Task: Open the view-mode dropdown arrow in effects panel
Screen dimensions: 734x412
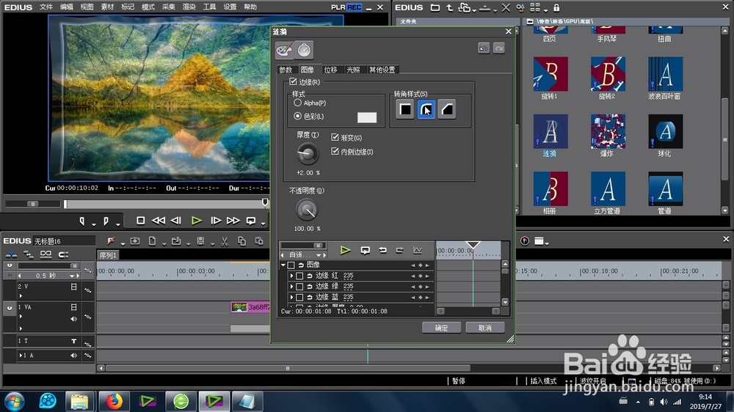Action: [x=546, y=10]
